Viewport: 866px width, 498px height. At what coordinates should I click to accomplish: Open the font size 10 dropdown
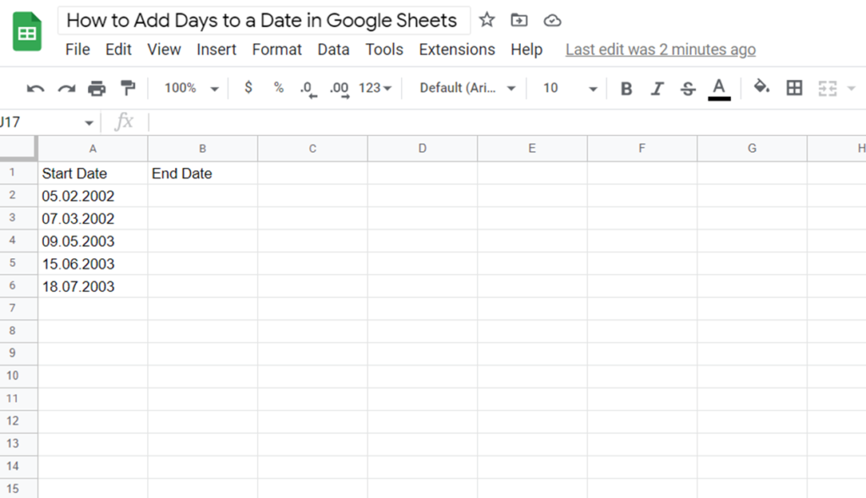pos(569,89)
